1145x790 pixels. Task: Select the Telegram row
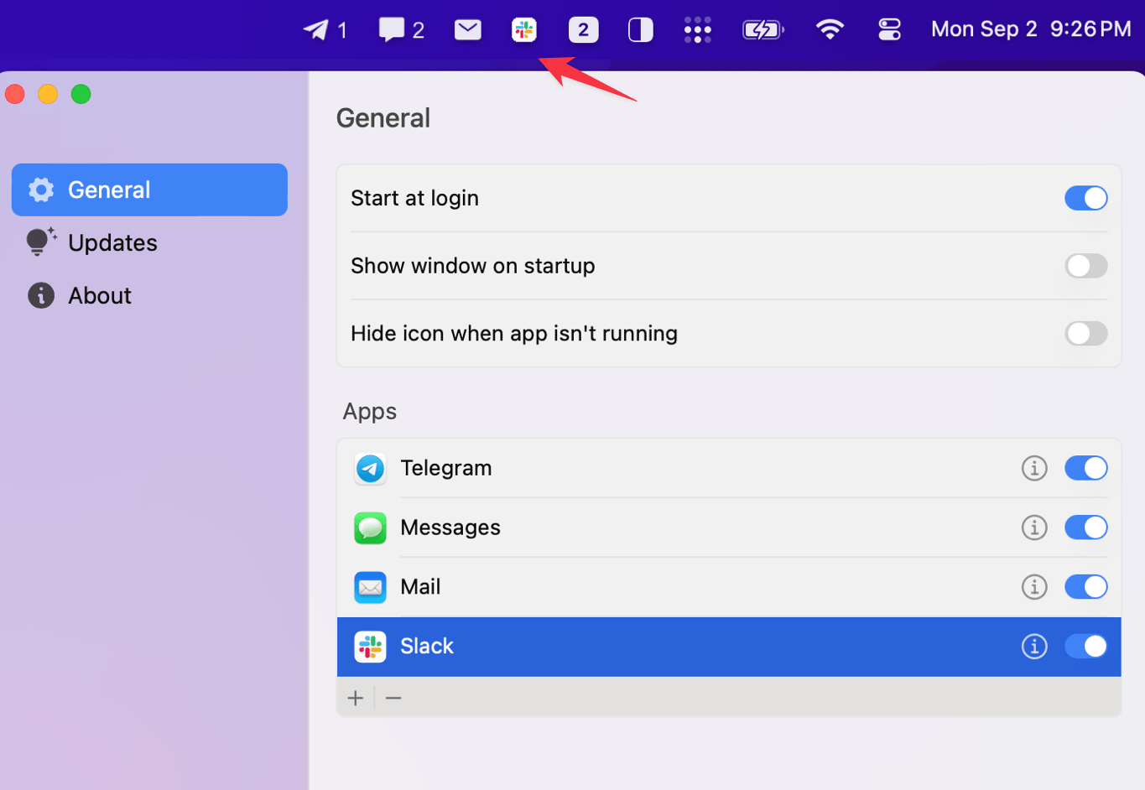point(729,468)
